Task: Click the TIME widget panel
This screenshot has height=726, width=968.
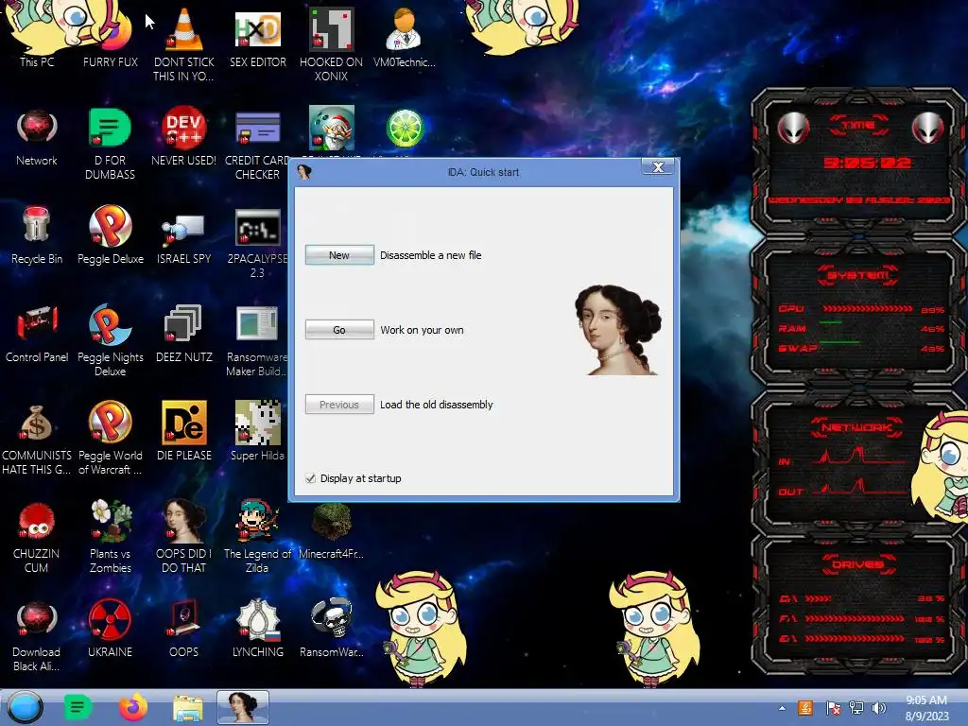Action: pos(858,164)
